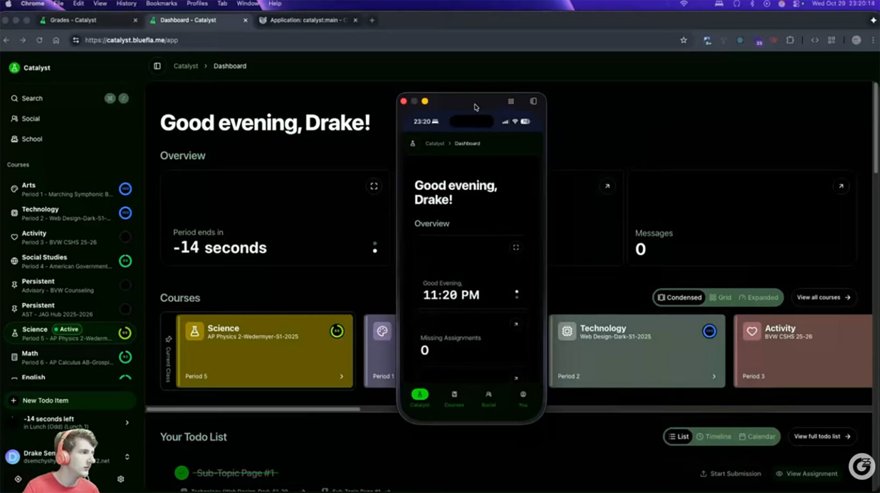Viewport: 880px width, 493px height.
Task: Switch courses view to Condensed
Action: point(680,298)
